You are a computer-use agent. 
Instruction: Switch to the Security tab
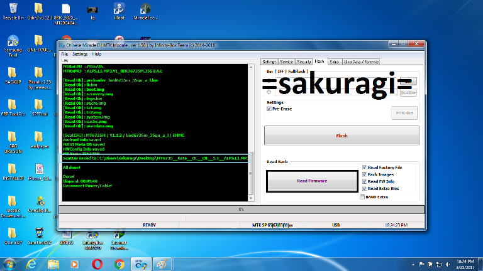[x=304, y=61]
